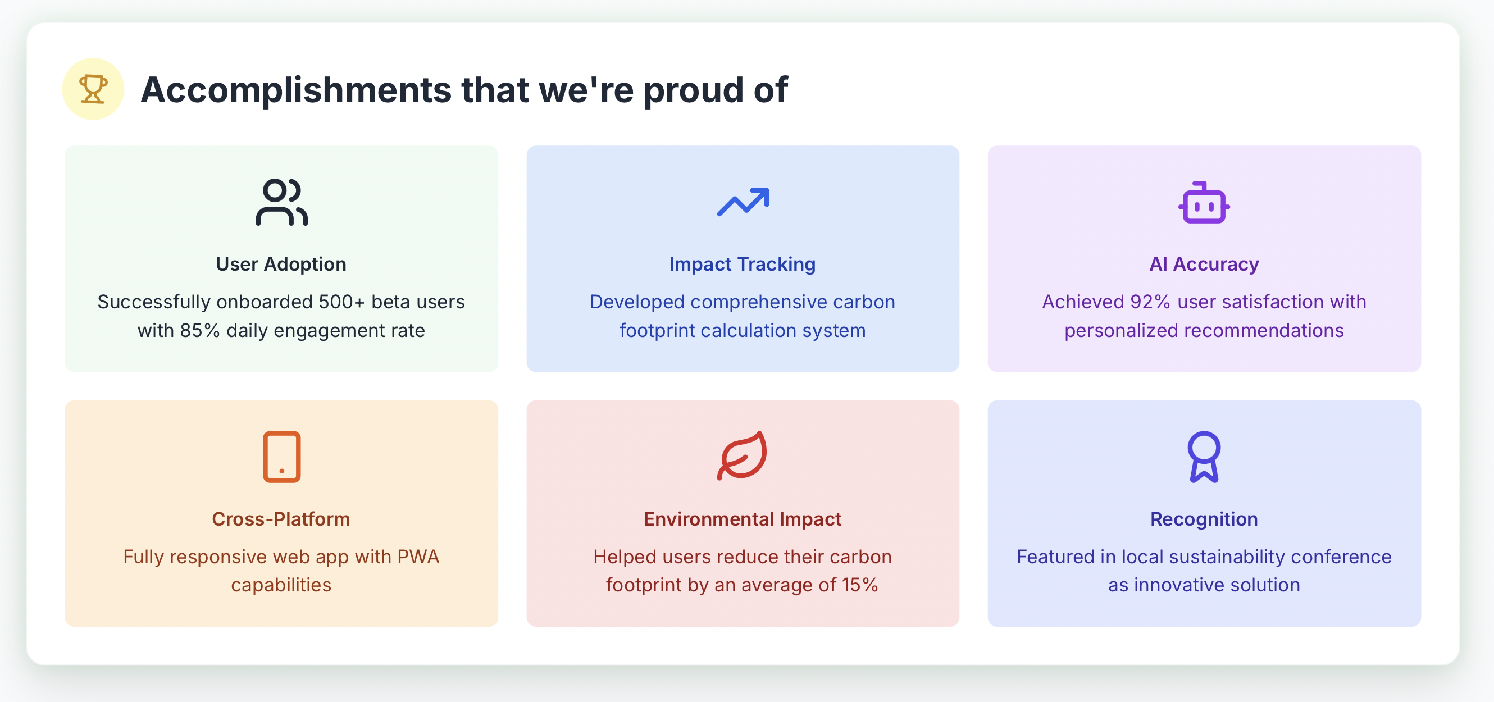Click the carbon footprint calculation system description

[743, 316]
